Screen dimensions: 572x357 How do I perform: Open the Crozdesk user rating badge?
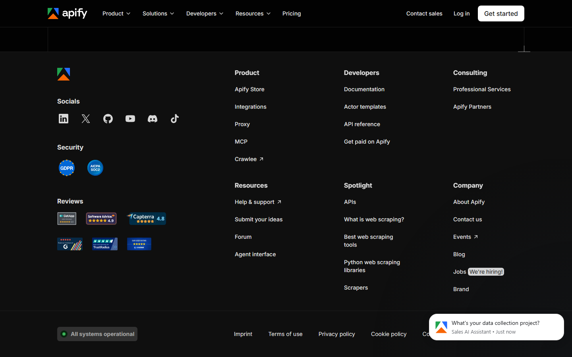pos(139,244)
